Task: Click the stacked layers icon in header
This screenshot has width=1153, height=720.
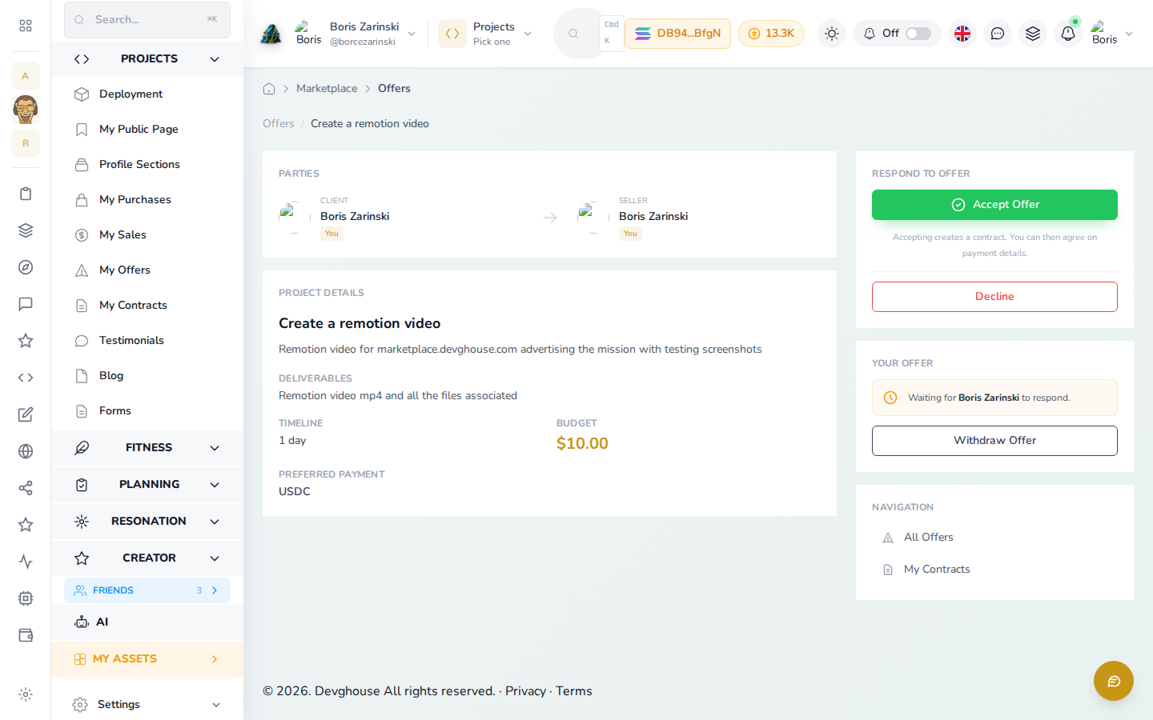Action: click(1033, 34)
